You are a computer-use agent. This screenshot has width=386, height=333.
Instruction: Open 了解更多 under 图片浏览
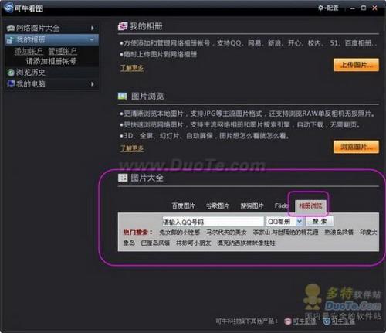tap(132, 148)
